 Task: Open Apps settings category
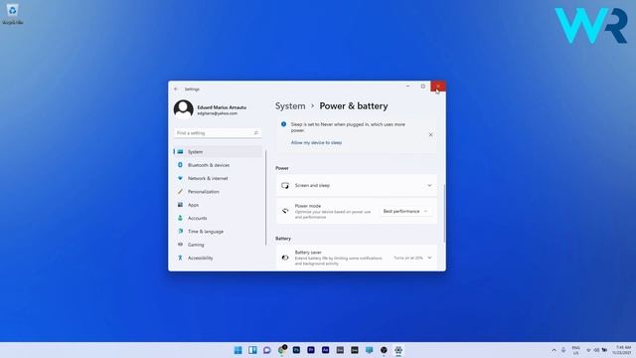[218, 205]
